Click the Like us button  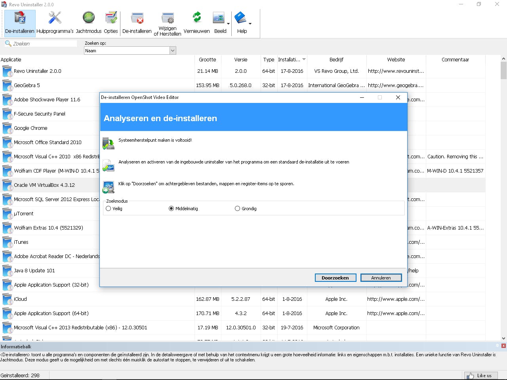481,376
